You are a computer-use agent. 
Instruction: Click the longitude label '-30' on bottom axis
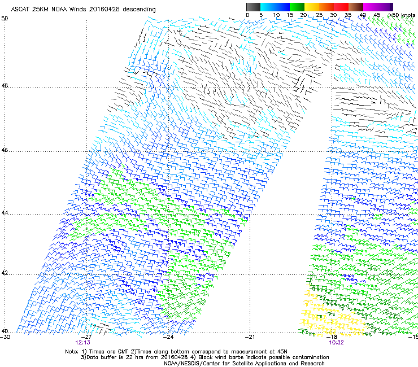click(5, 337)
